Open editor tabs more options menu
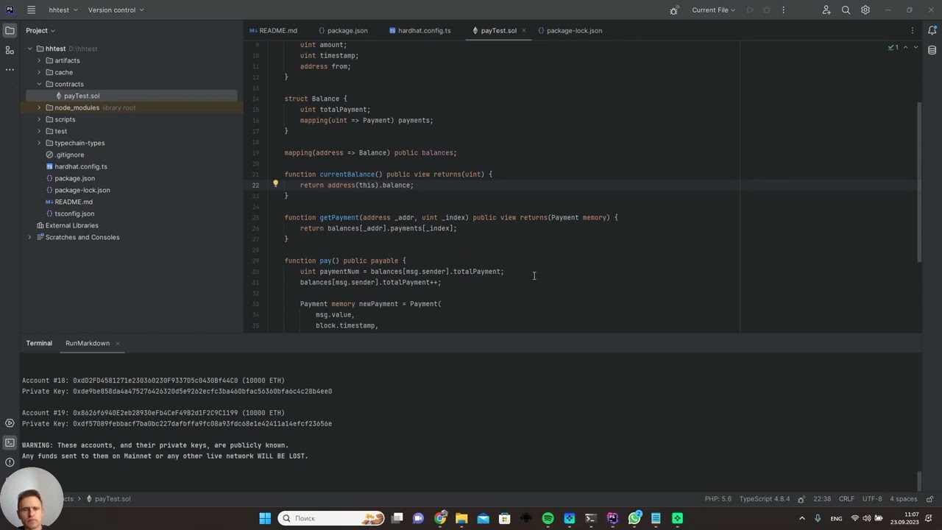942x530 pixels. [x=913, y=30]
